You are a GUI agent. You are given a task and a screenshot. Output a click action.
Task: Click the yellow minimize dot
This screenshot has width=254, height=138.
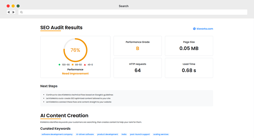[13, 6]
